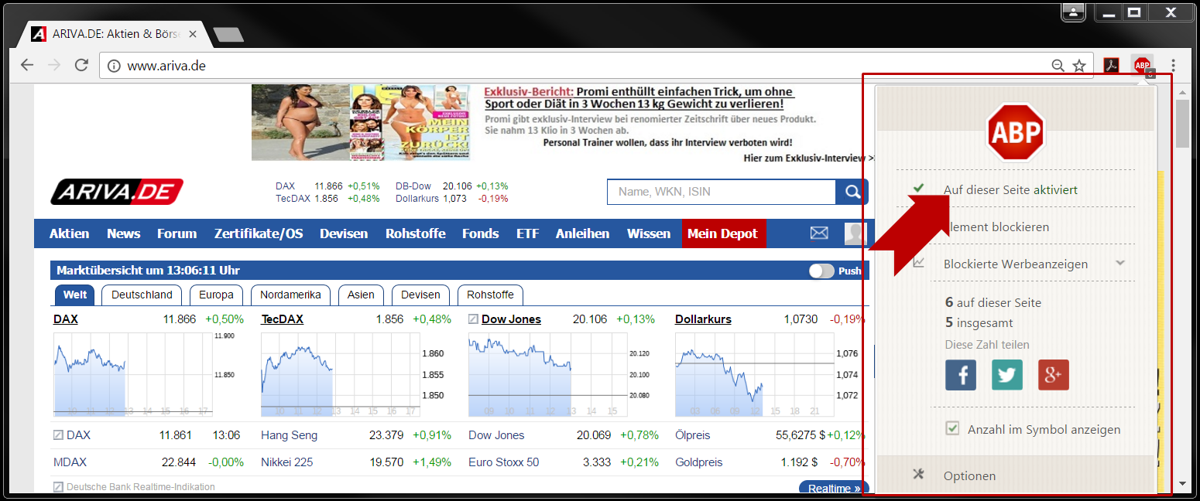Viewport: 1200px width, 501px height.
Task: Click the browser forward arrow
Action: [54, 66]
